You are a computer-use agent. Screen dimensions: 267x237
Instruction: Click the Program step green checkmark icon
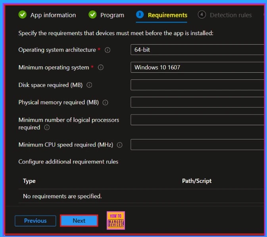[92, 15]
